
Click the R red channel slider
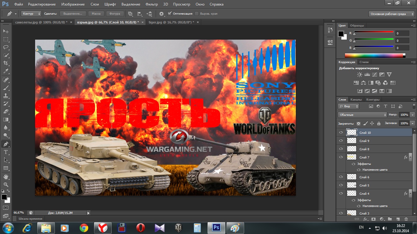pyautogui.click(x=374, y=32)
